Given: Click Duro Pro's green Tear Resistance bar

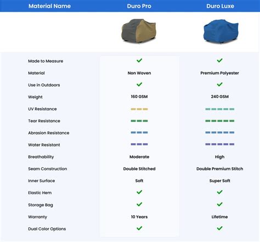Looking at the screenshot, I should [139, 121].
